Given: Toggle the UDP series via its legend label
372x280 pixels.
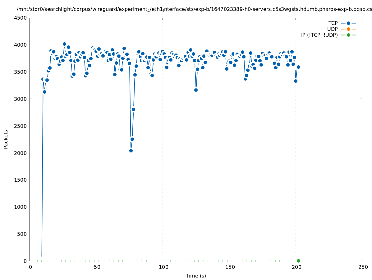Looking at the screenshot, I should (332, 29).
